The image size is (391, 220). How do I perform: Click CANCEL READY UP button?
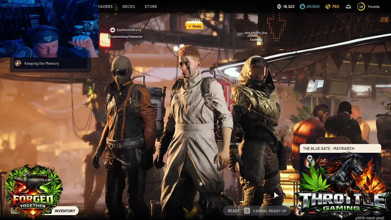coord(269,211)
